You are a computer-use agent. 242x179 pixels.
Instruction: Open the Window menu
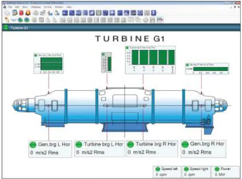(59, 7)
